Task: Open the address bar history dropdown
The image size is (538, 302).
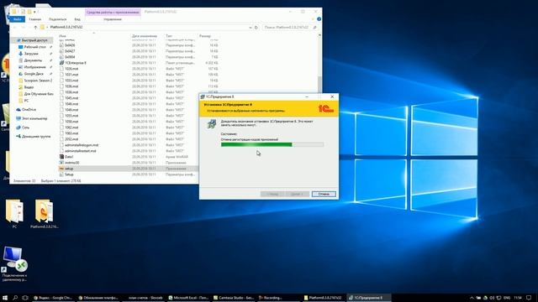Action: (251, 28)
